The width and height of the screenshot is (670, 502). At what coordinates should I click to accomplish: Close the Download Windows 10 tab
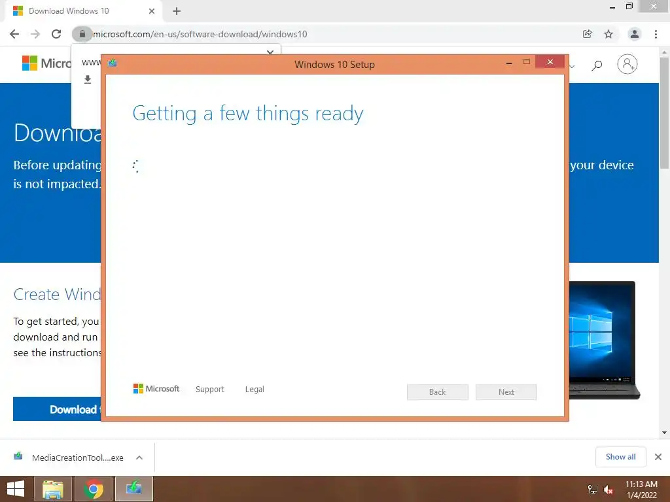[x=152, y=11]
